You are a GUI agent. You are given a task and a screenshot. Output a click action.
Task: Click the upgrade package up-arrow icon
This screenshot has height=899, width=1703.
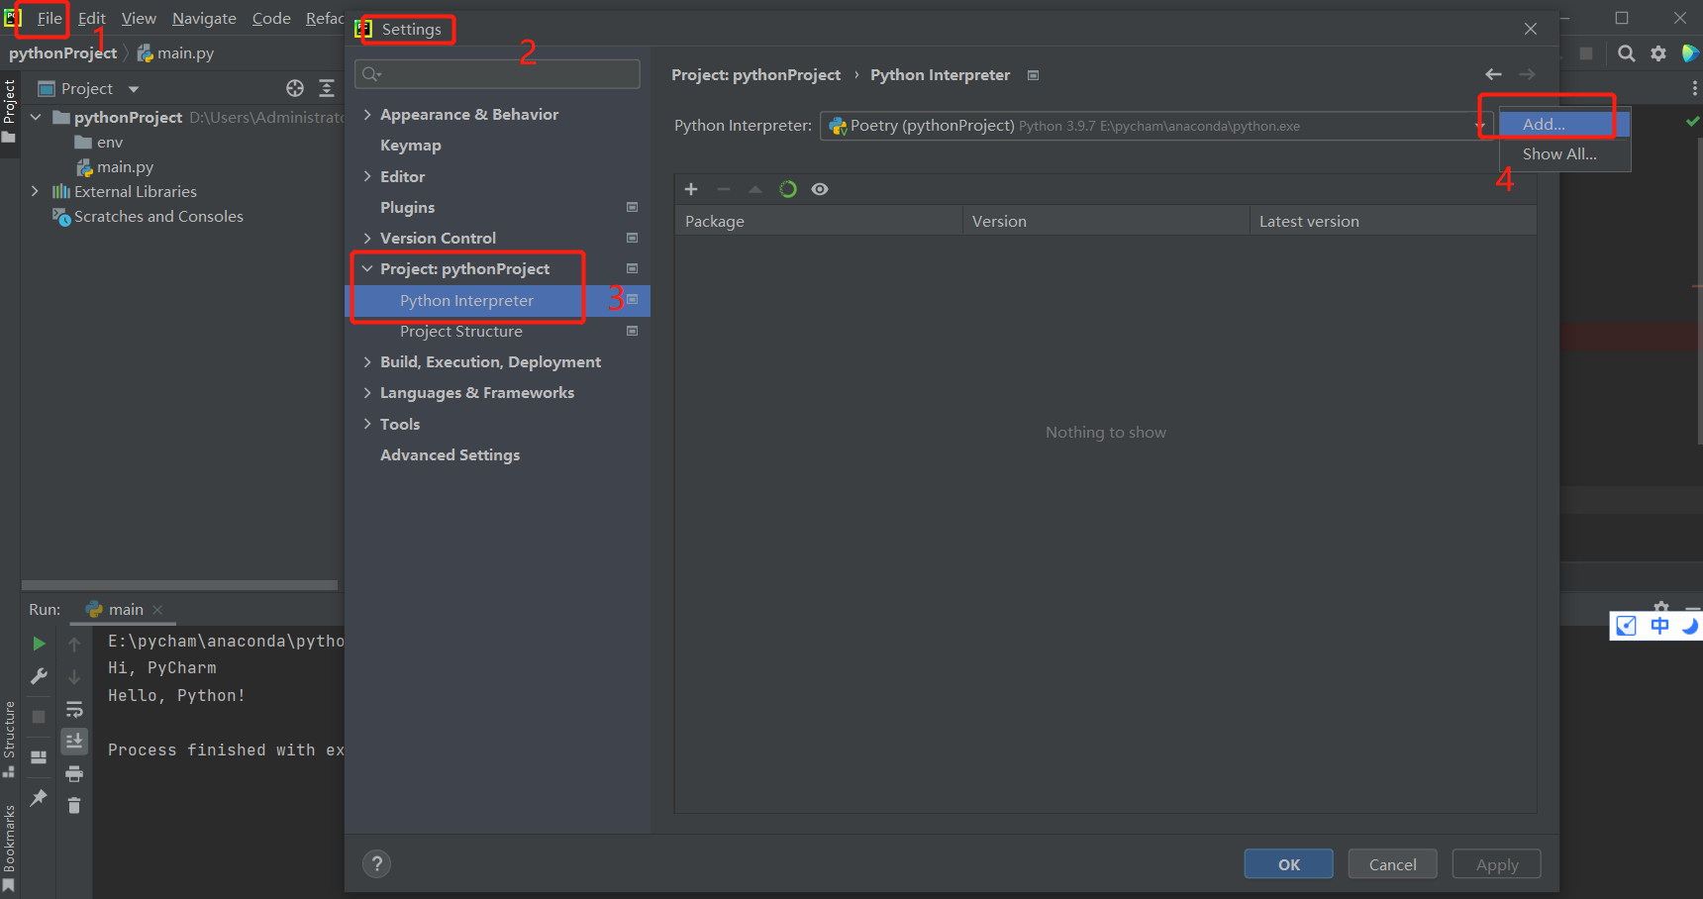[755, 189]
